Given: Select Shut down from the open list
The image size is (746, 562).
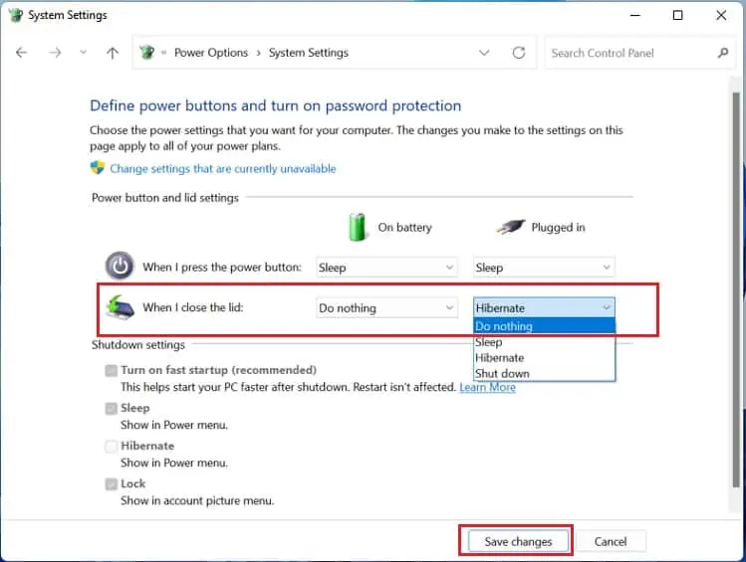Looking at the screenshot, I should [544, 374].
